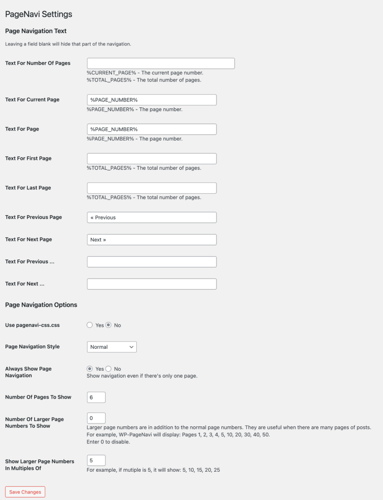Enable Yes for Always Show Page Navigation
This screenshot has height=500, width=383.
click(90, 369)
